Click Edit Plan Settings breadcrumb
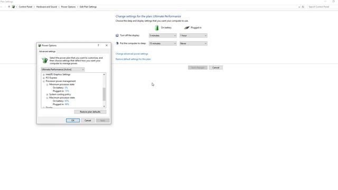 point(88,7)
